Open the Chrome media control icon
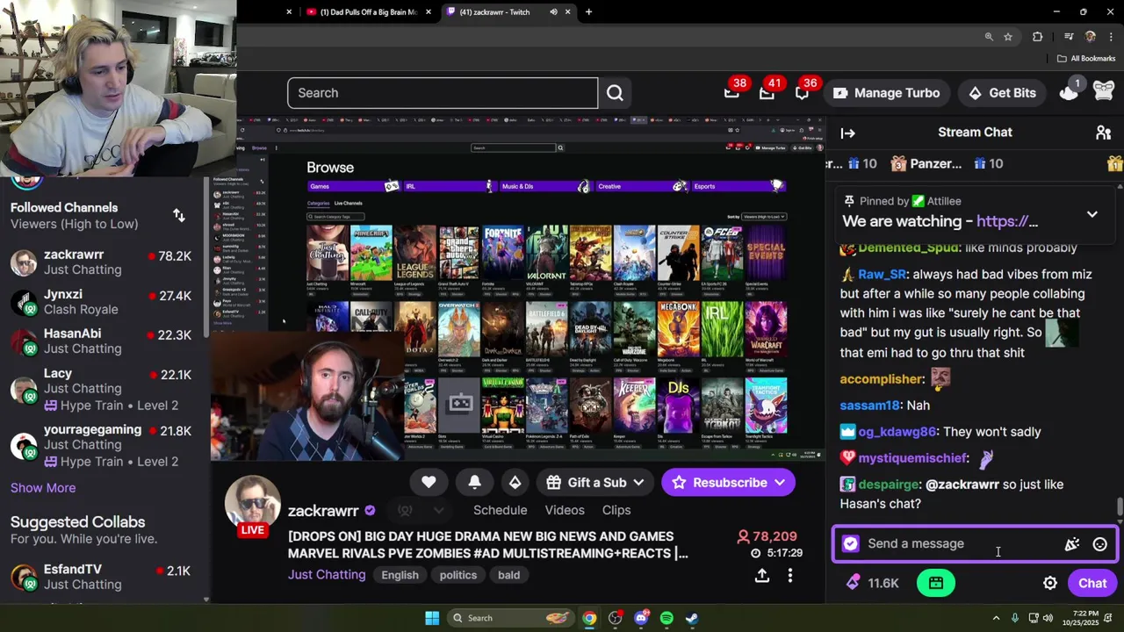The height and width of the screenshot is (632, 1124). [x=1068, y=37]
